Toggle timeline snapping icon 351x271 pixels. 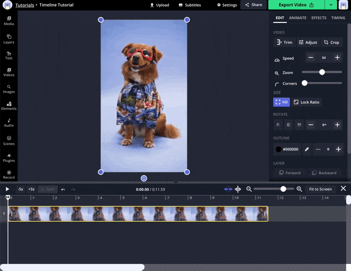(x=228, y=189)
